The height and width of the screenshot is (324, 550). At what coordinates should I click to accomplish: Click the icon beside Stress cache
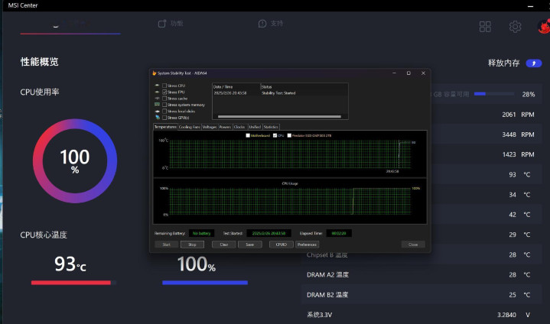tap(157, 99)
